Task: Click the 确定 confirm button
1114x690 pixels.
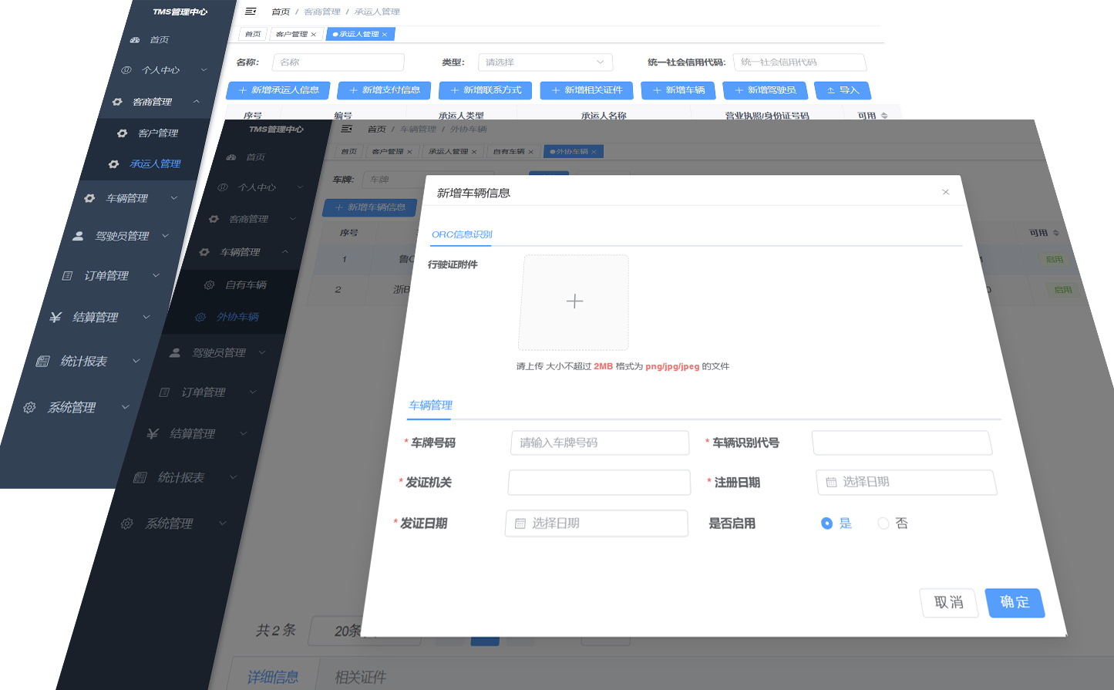Action: (x=1015, y=603)
